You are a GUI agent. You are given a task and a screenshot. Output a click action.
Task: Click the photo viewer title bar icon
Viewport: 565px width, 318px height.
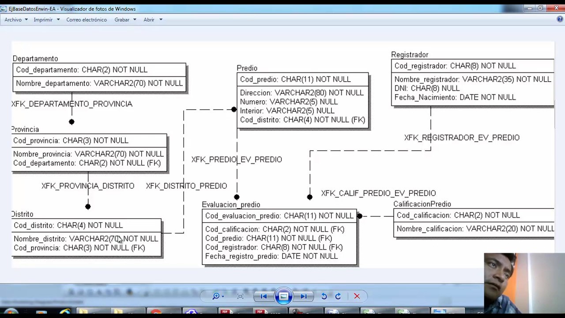click(4, 9)
